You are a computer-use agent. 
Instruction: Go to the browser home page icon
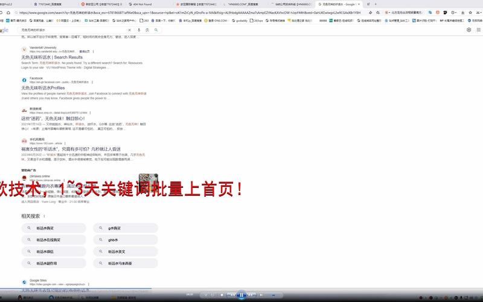pyautogui.click(x=8, y=13)
